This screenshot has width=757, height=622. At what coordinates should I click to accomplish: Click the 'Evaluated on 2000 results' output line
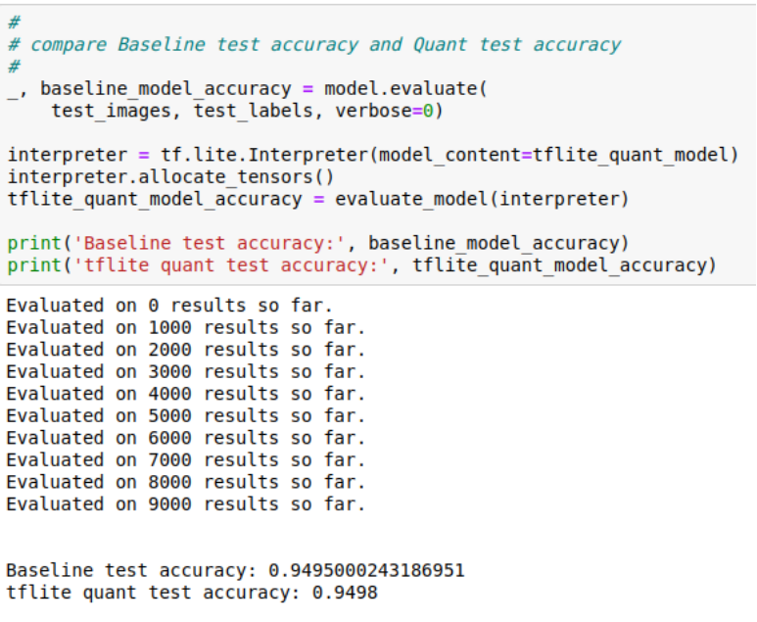[185, 349]
